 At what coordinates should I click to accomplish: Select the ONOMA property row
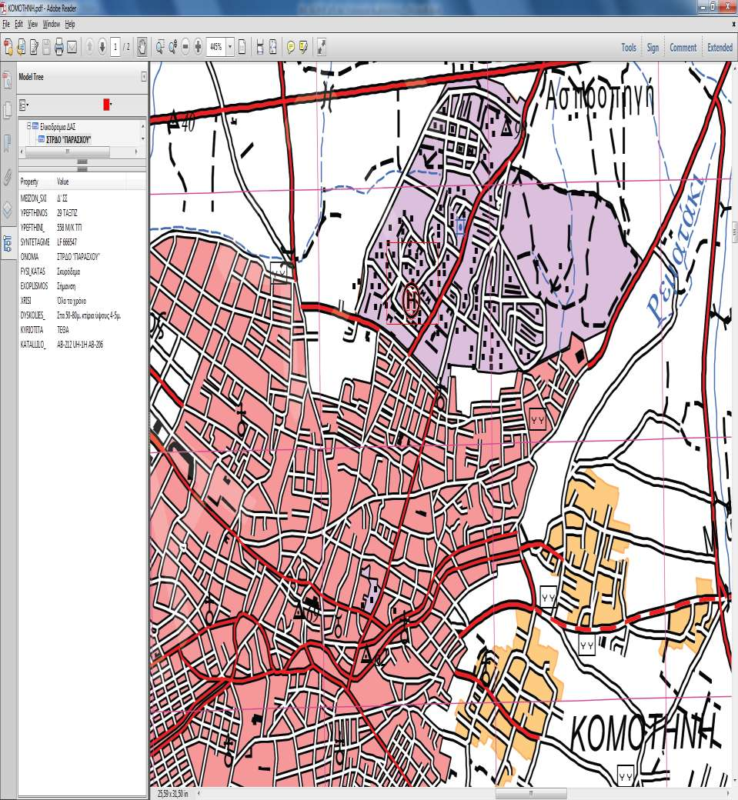(82, 257)
